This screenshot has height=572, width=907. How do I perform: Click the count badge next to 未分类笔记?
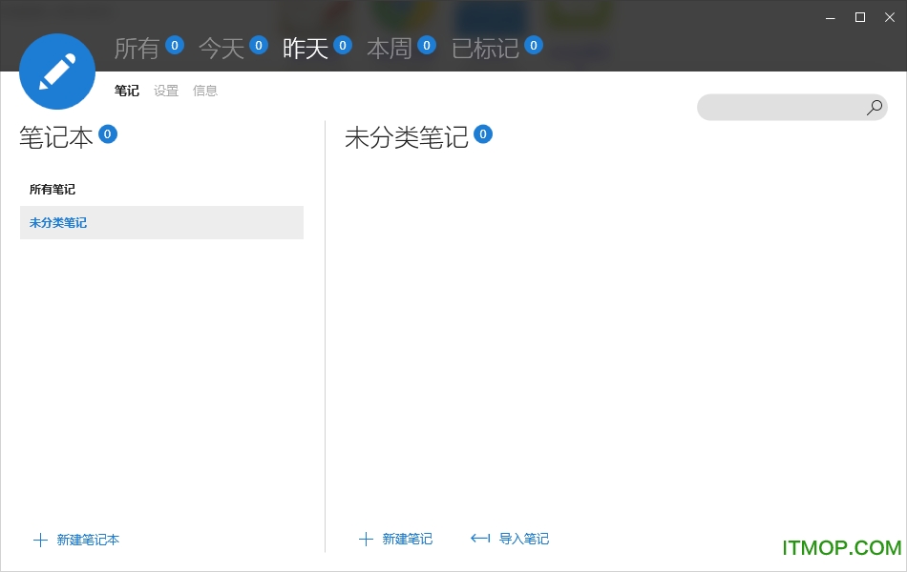[x=483, y=134]
